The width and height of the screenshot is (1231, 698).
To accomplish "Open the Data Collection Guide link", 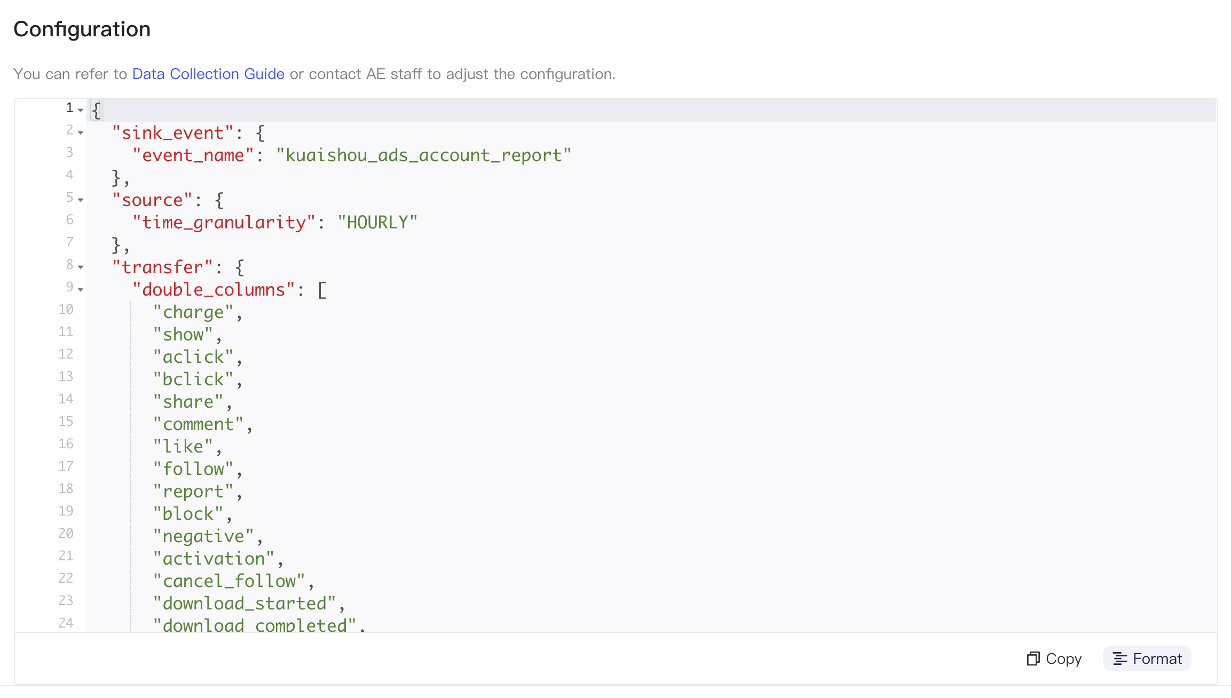I will point(208,74).
